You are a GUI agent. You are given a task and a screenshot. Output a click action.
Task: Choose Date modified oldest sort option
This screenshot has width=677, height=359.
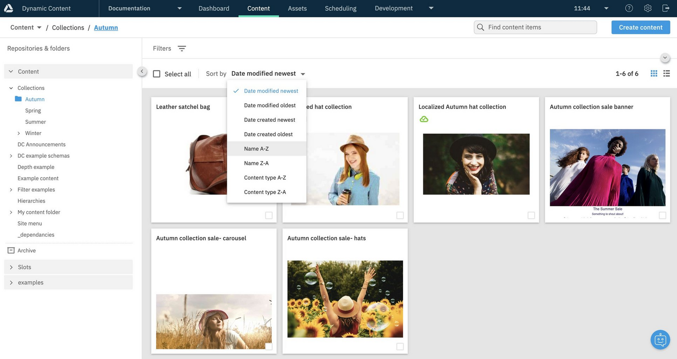pos(267,105)
